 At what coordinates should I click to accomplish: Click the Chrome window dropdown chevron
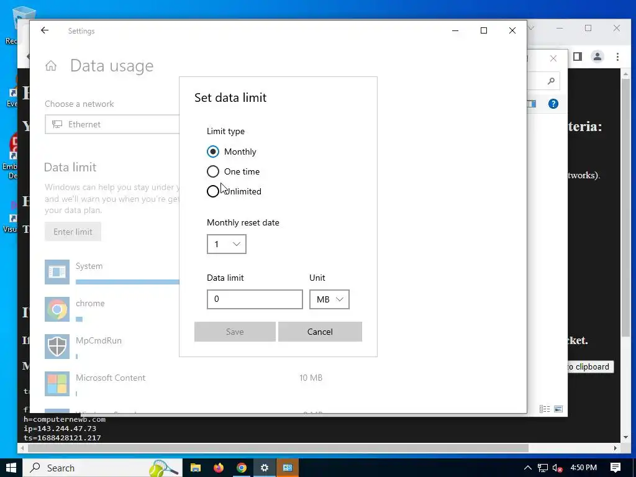click(x=531, y=28)
